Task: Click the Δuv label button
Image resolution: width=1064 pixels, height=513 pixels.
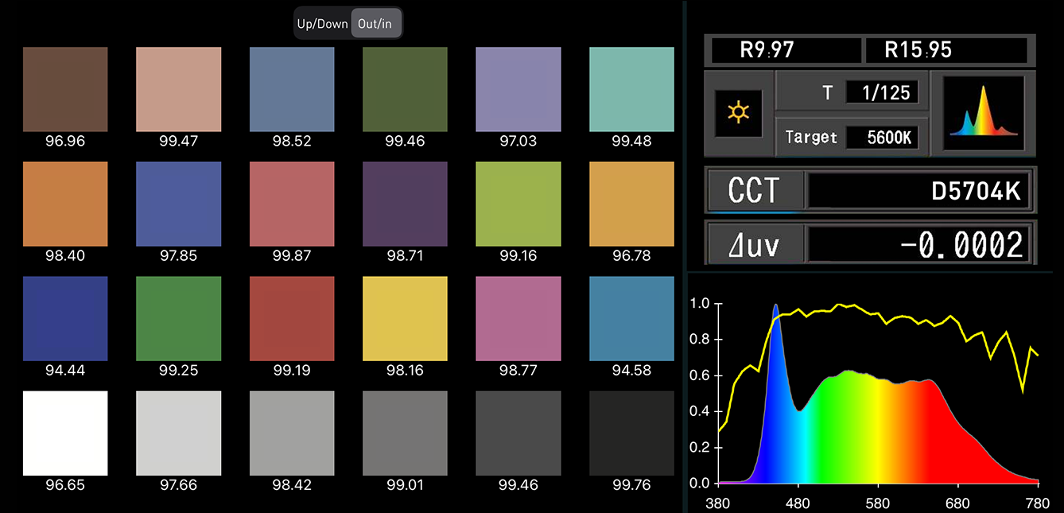Action: (754, 244)
